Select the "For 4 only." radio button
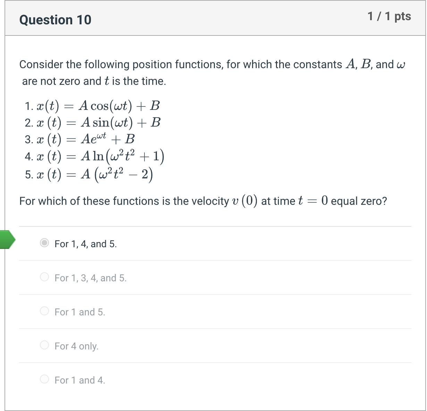This screenshot has height=411, width=427. (44, 345)
